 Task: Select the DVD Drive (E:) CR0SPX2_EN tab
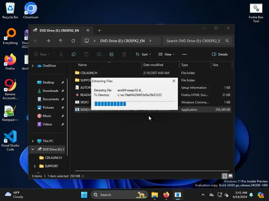click(x=59, y=30)
